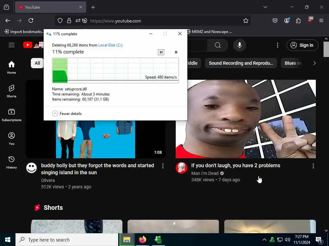Image resolution: width=329 pixels, height=246 pixels.
Task: Open You in sidebar
Action: click(12, 138)
